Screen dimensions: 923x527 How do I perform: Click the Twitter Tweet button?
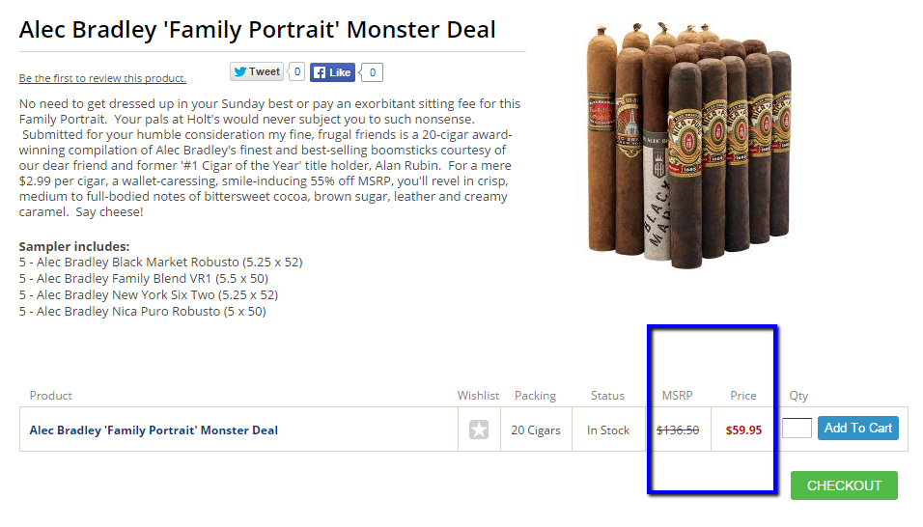tap(256, 71)
